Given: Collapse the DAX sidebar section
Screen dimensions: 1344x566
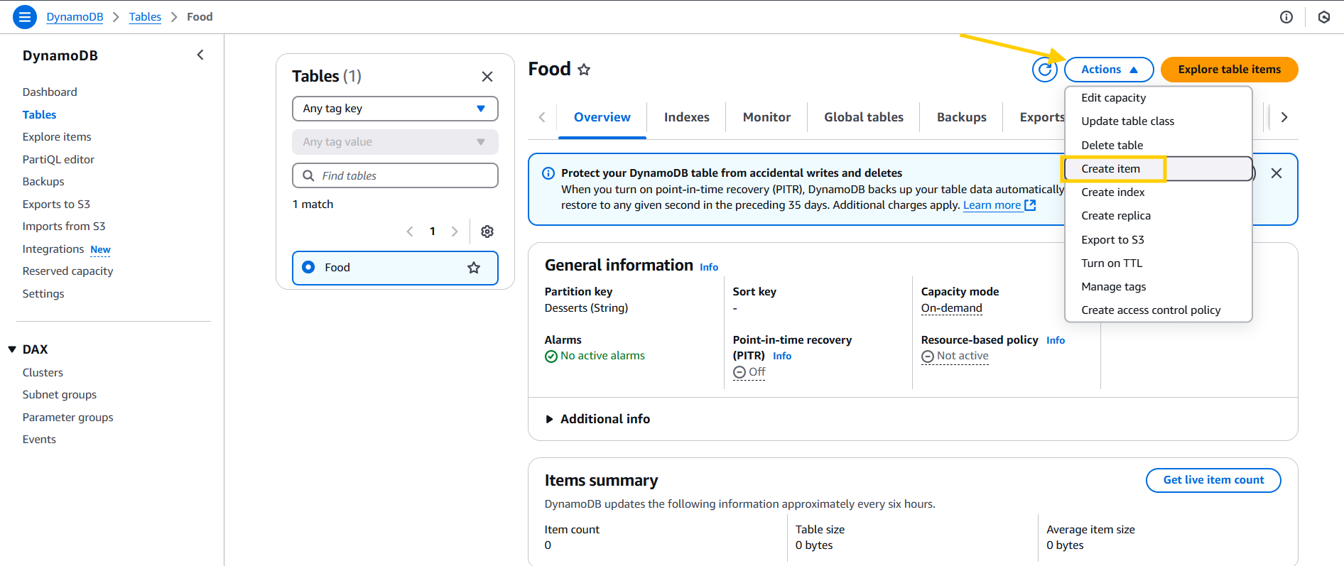Looking at the screenshot, I should coord(12,349).
